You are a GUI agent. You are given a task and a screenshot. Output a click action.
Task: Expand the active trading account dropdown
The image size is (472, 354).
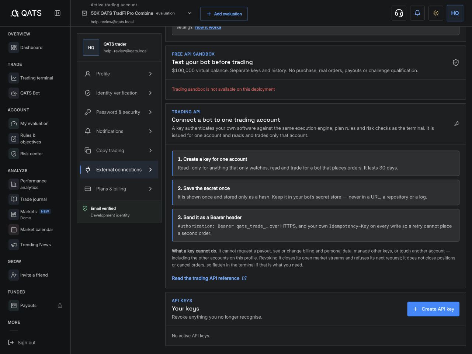[190, 13]
